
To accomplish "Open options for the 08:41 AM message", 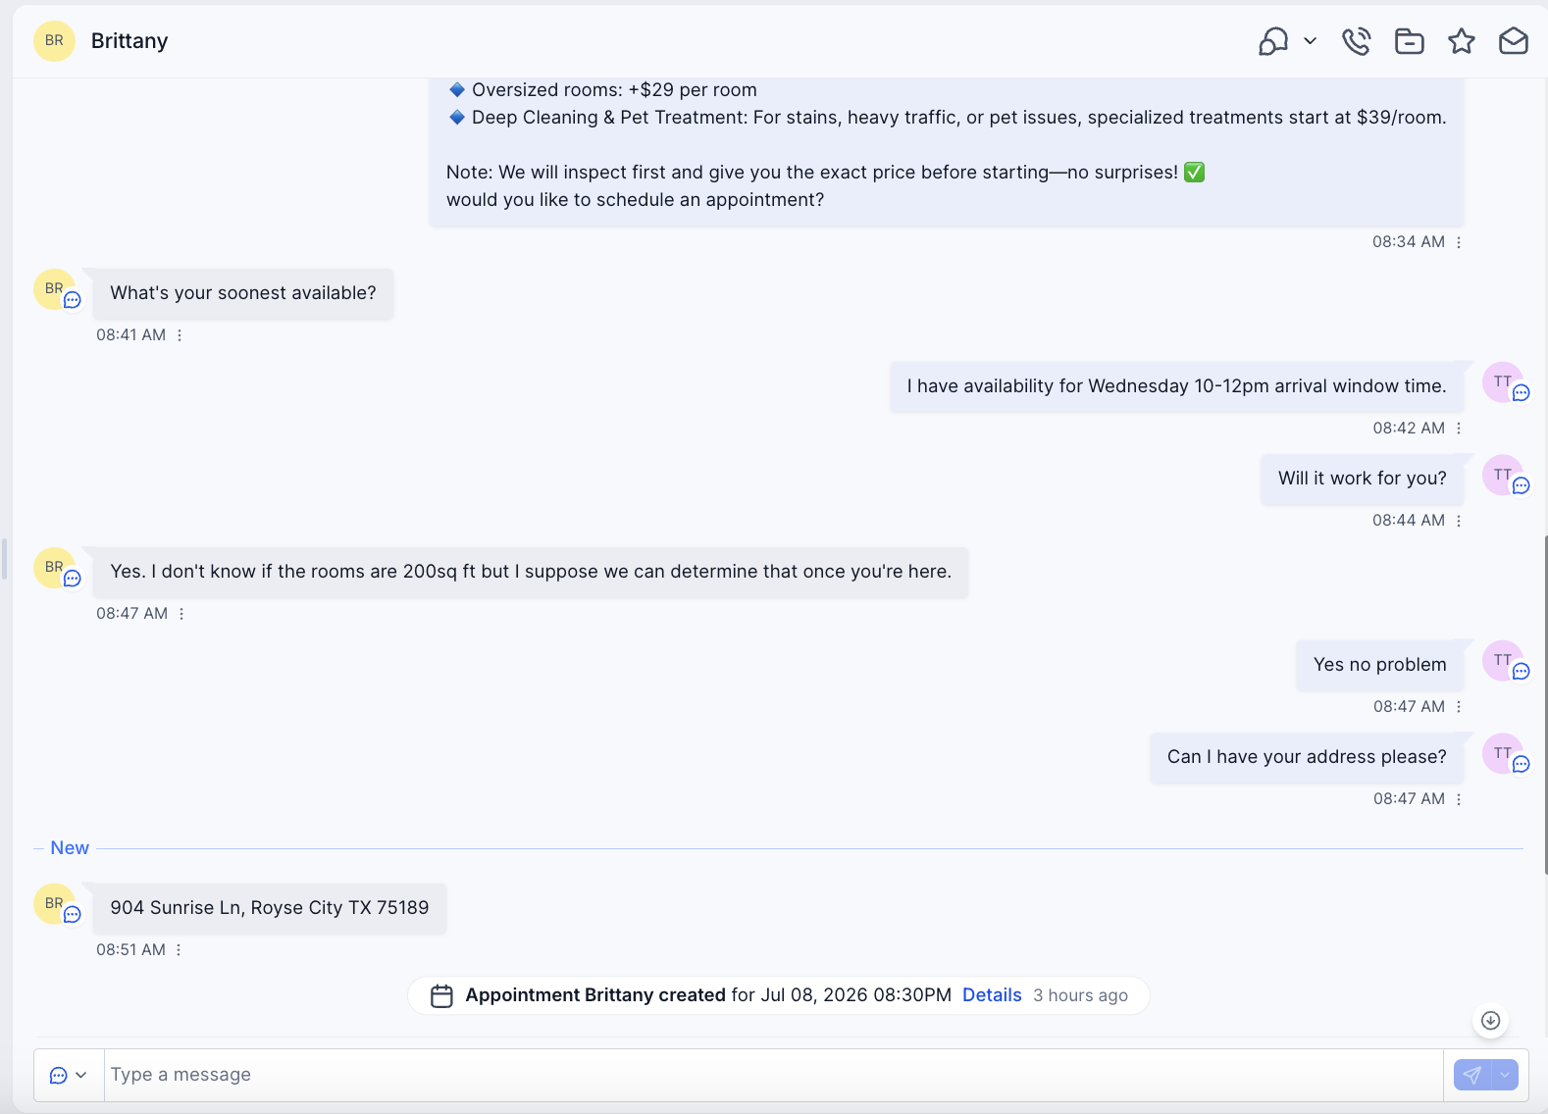I will pos(180,335).
